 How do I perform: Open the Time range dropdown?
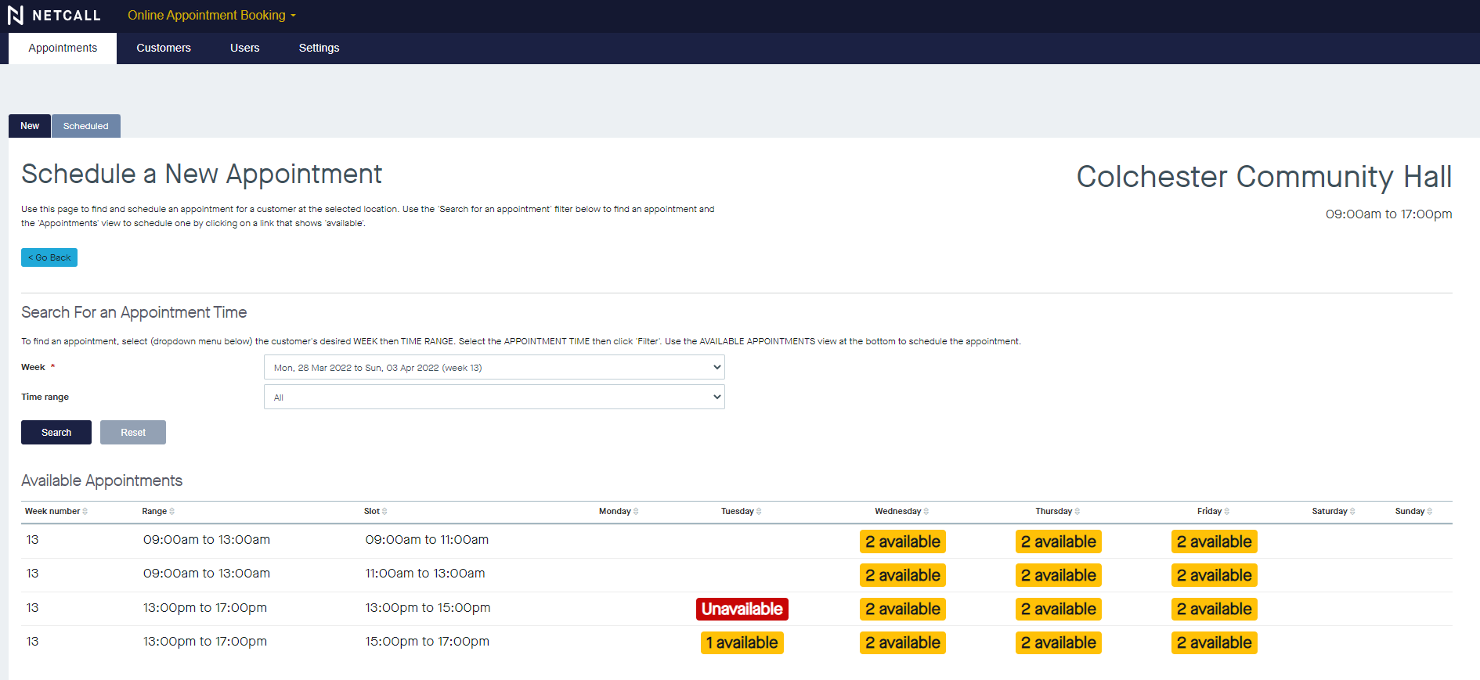(493, 398)
